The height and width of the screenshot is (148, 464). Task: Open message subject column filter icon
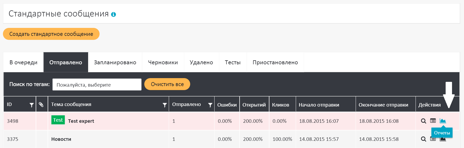click(x=165, y=105)
